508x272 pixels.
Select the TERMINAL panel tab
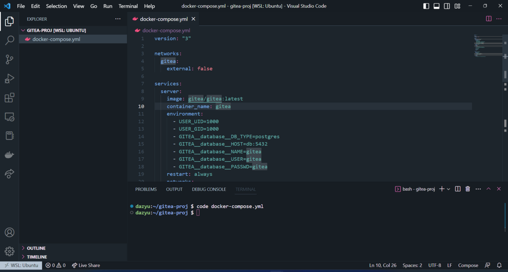point(246,189)
